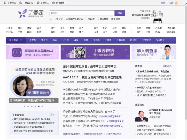Click the 登录 login link
The width and height of the screenshot is (187, 140).
[x=163, y=3]
